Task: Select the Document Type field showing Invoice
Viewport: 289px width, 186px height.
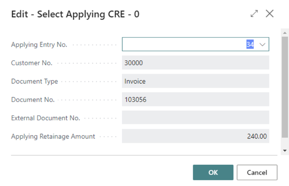Action: 195,81
